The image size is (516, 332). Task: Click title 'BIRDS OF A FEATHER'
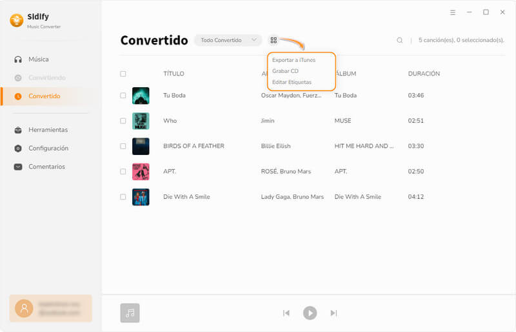point(194,147)
